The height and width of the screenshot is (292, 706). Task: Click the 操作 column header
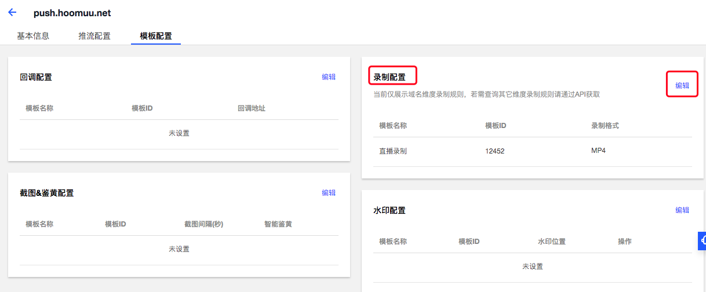click(625, 241)
